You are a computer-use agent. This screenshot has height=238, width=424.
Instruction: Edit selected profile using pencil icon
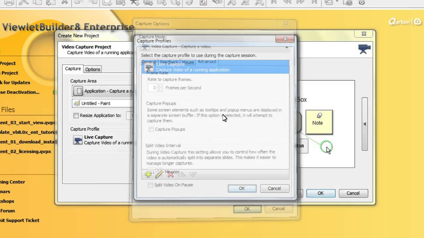pos(159,174)
